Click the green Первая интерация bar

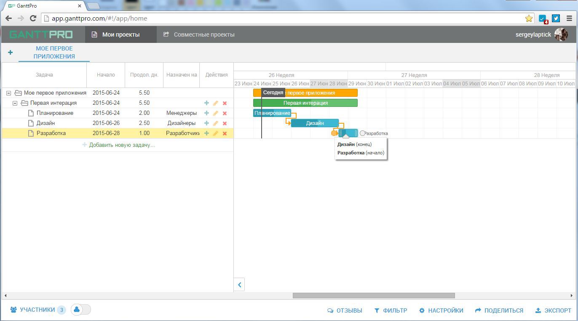click(305, 103)
